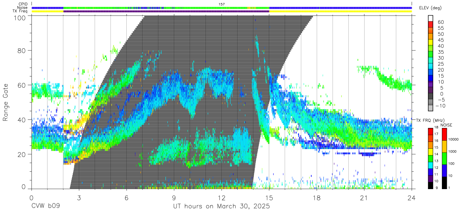Click the green segment of the NOISE colorbar

coord(445,158)
